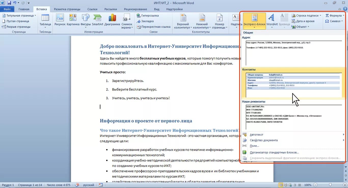Insert a hyperlink (Гиперссылка)
The image size is (348, 188).
(x=148, y=16)
